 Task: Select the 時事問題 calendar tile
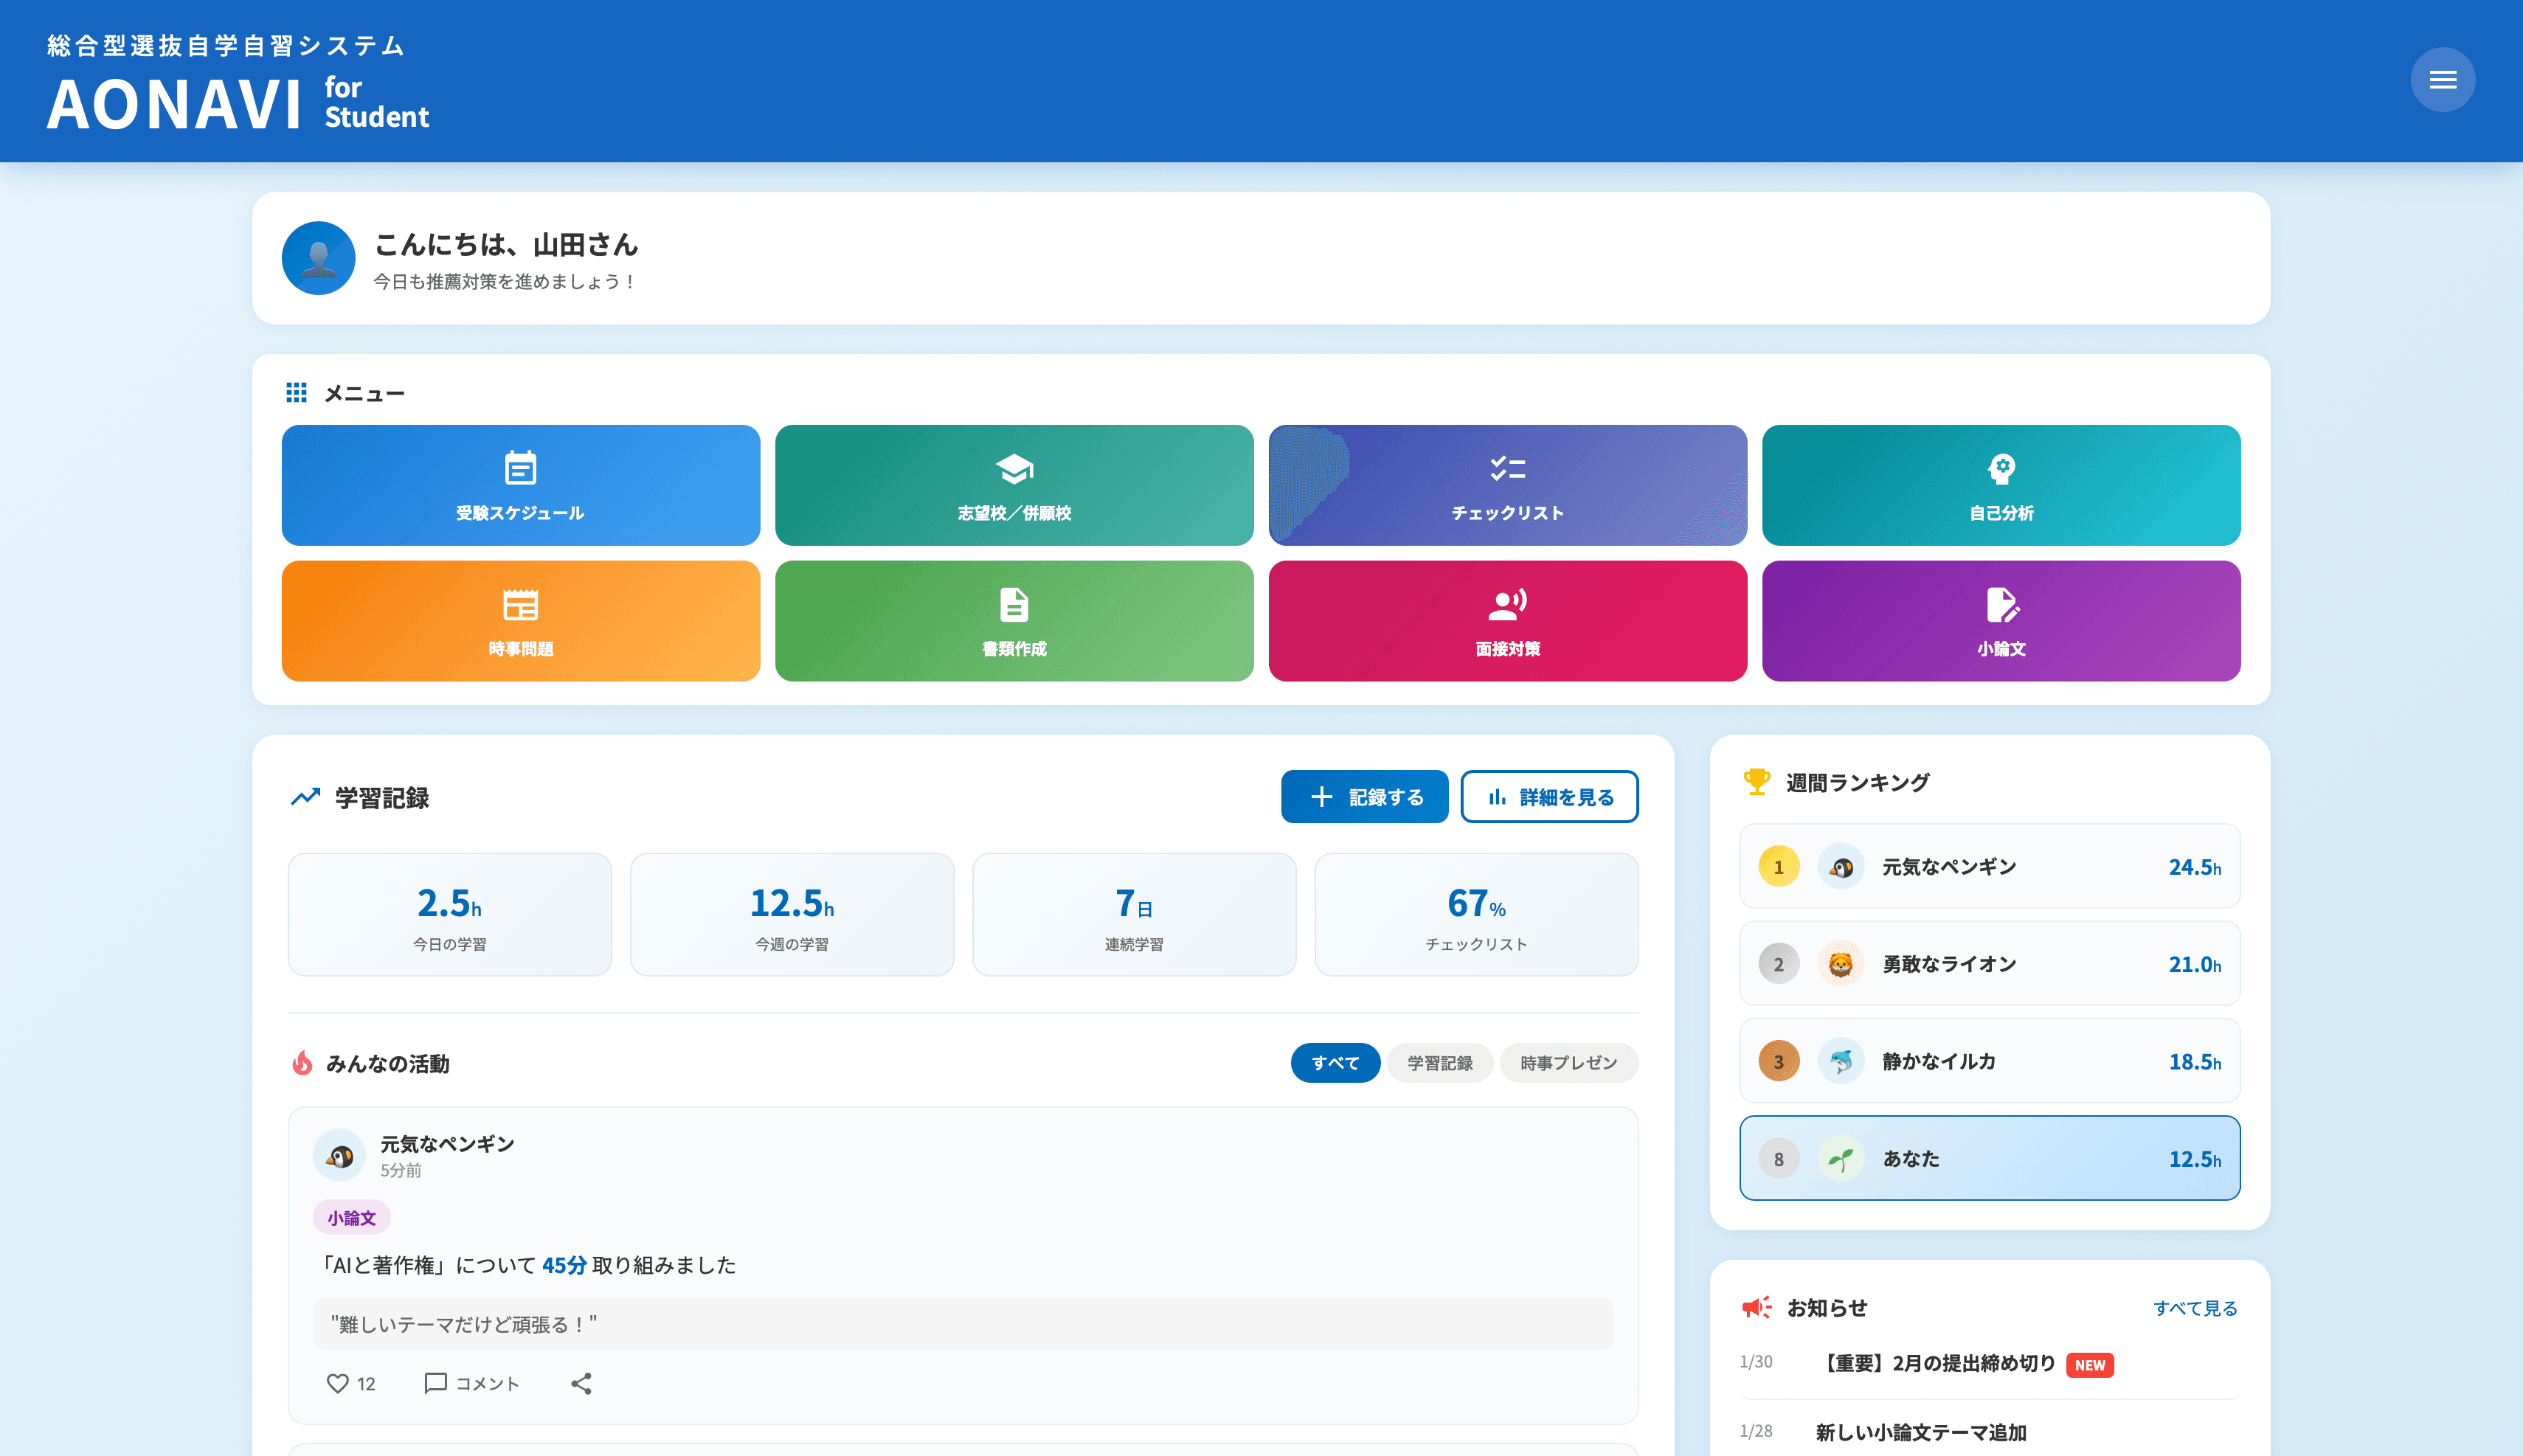(x=520, y=620)
